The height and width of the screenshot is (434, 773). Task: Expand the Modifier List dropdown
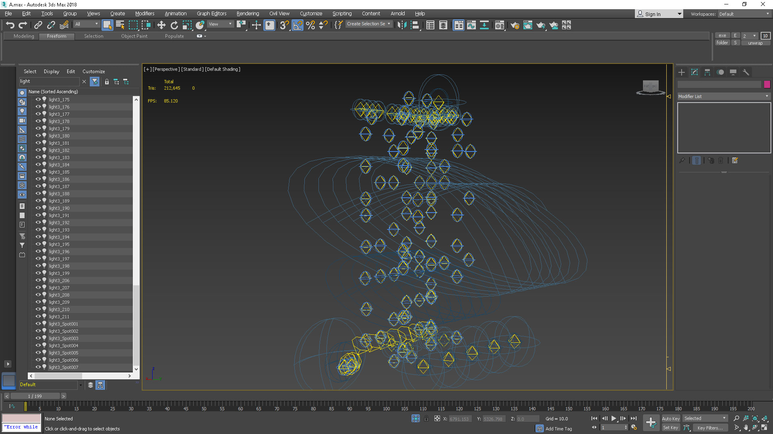(x=723, y=96)
